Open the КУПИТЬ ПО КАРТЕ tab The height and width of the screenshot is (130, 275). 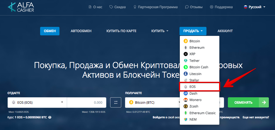tap(121, 31)
